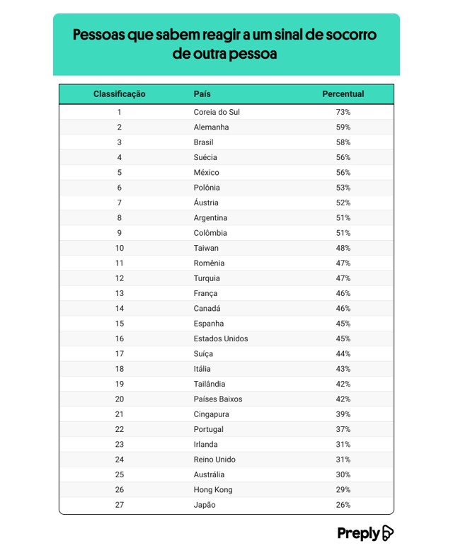The height and width of the screenshot is (558, 470).
Task: Select the Japão country cell
Action: coord(205,505)
